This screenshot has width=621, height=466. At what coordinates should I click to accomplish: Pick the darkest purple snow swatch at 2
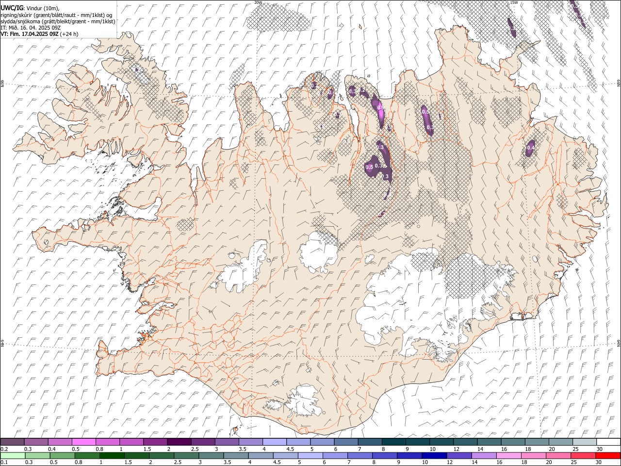tap(179, 442)
